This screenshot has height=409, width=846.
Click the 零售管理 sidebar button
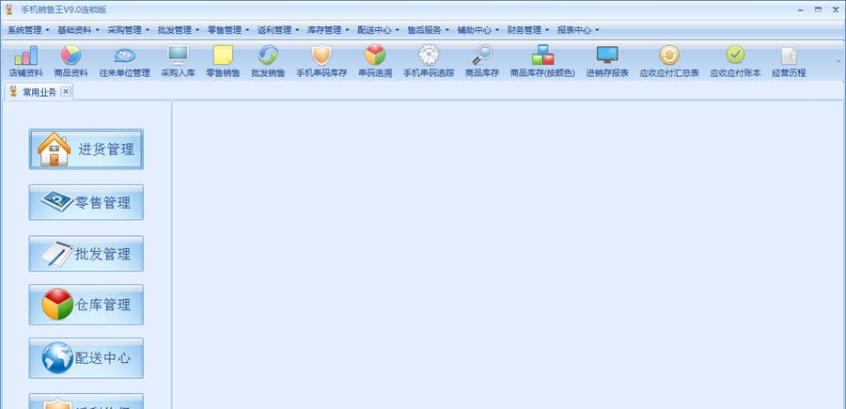[86, 202]
